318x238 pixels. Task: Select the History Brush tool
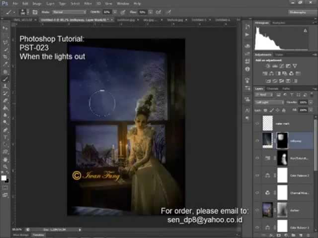(x=5, y=93)
